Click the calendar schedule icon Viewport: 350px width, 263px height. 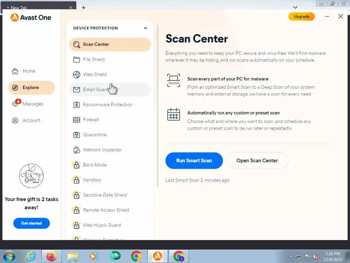174,114
